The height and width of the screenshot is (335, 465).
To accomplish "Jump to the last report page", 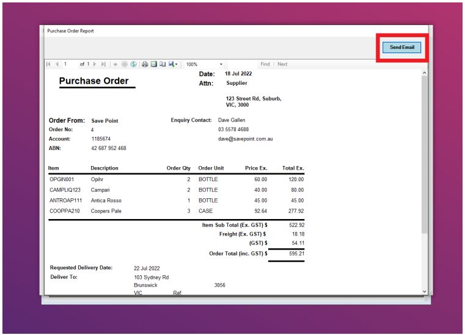I will (103, 64).
